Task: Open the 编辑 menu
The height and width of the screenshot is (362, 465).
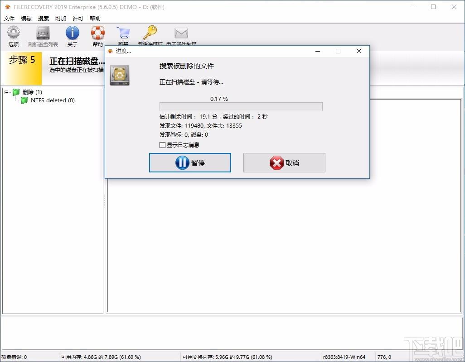Action: coord(26,19)
